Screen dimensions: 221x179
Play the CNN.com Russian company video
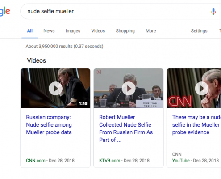point(55,89)
